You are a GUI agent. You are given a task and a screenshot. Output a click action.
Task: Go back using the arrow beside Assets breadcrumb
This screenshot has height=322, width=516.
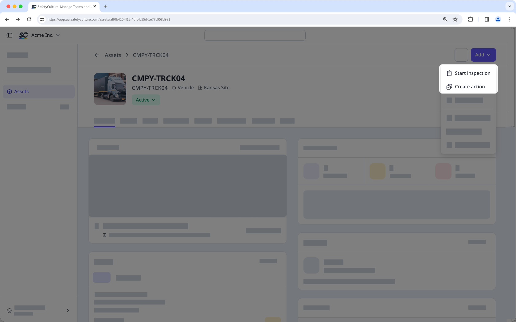coord(97,55)
